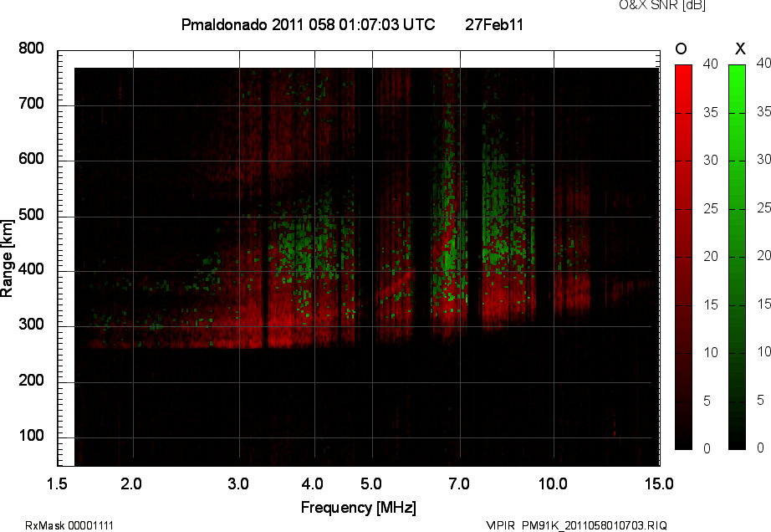Click the frequency tick label "5.0"
The height and width of the screenshot is (532, 771).
click(371, 483)
